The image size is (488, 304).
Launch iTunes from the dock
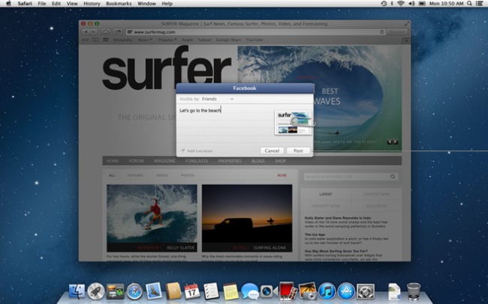[x=327, y=291]
